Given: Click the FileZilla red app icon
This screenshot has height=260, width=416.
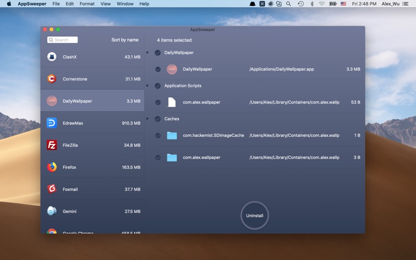Looking at the screenshot, I should (x=51, y=145).
